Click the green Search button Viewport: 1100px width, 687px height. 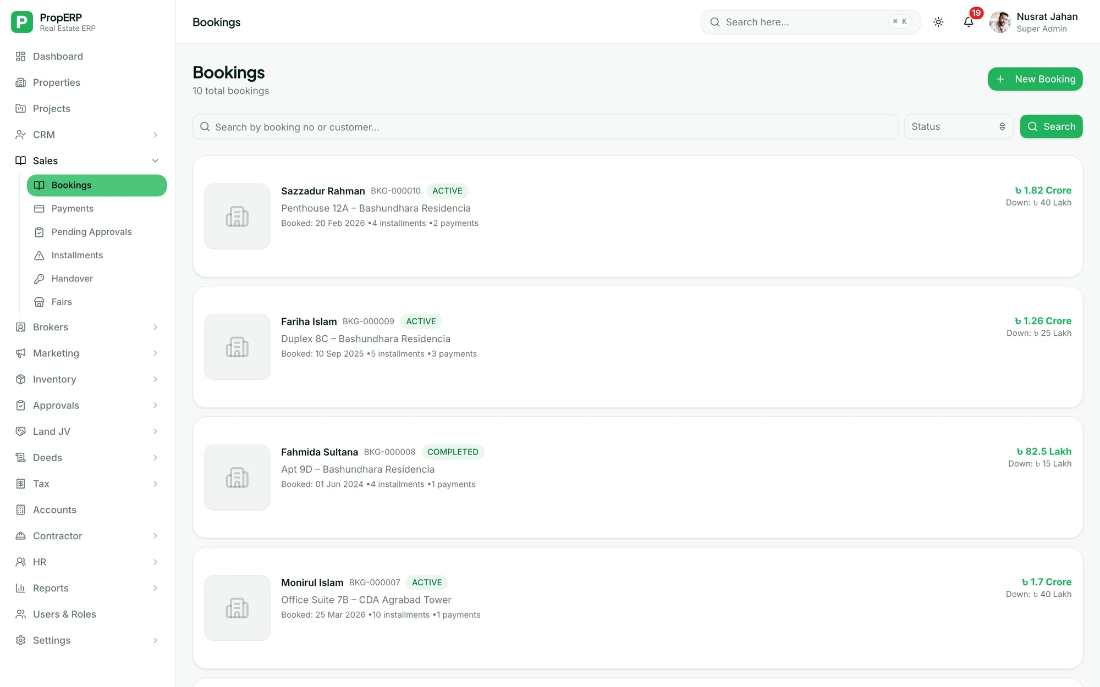click(1051, 126)
